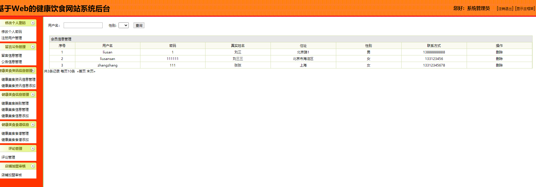Collapse the 健康美食信息管理 section chevron
The image size is (536, 187).
click(x=33, y=94)
